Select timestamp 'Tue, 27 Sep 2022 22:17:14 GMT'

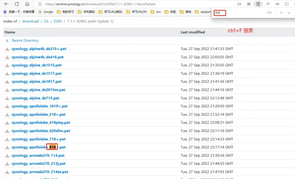pyautogui.click(x=207, y=147)
